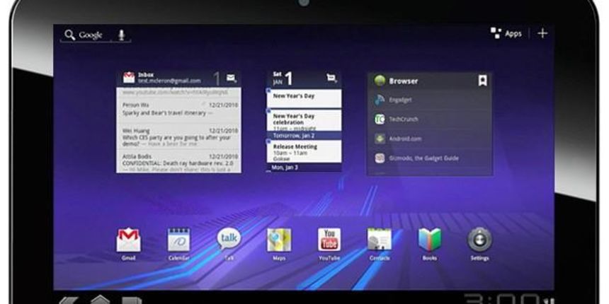Launch the Books app

click(430, 240)
